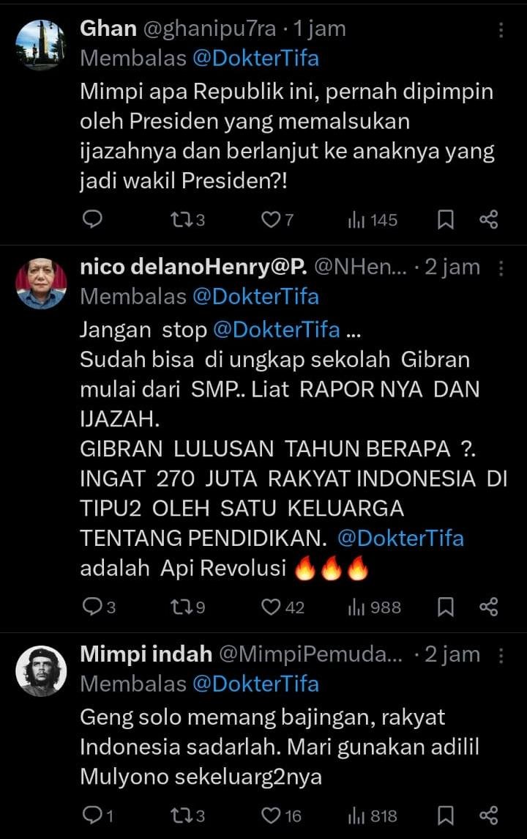Open @ghanipu7ra username handle

pyautogui.click(x=209, y=29)
